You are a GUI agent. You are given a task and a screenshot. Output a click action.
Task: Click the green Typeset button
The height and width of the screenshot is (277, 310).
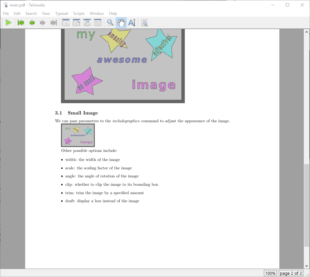click(9, 22)
